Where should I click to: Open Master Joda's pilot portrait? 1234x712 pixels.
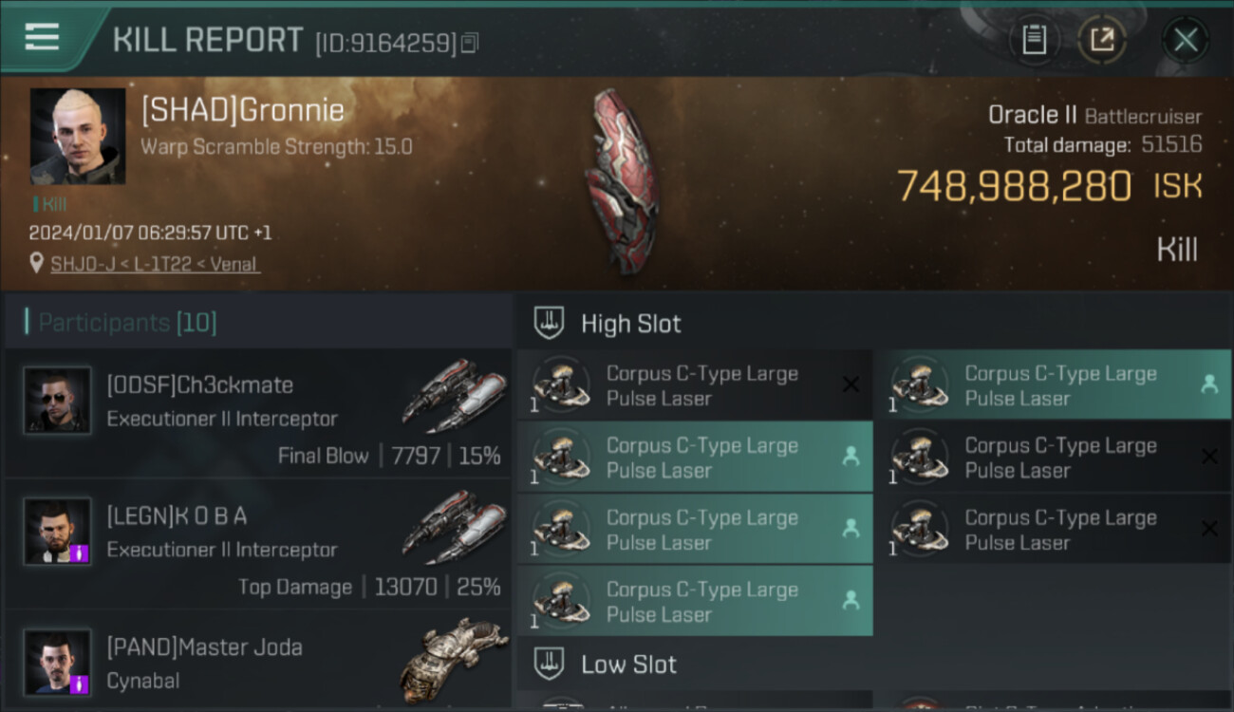[x=58, y=663]
